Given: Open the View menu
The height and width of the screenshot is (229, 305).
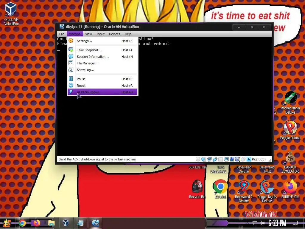Looking at the screenshot, I should click(x=88, y=34).
